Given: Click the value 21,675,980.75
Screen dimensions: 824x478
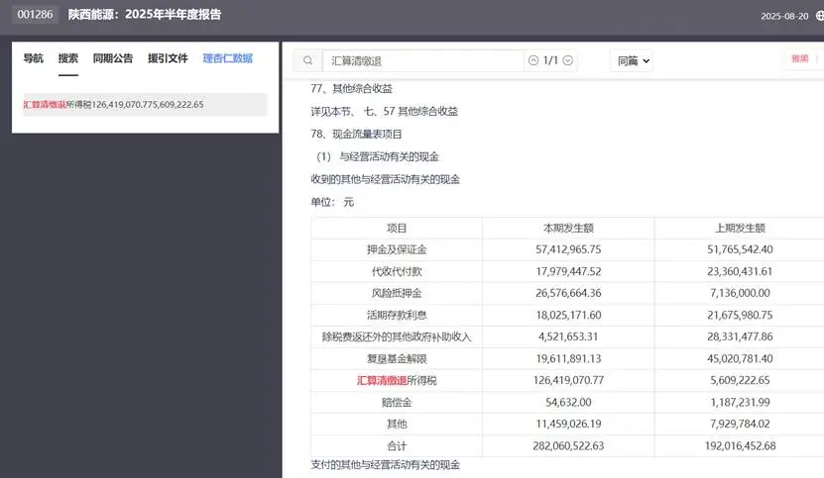Looking at the screenshot, I should coord(740,316).
